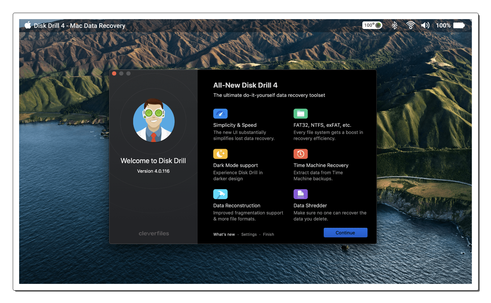
Task: Click the All-New Disk Drill 4 title
Action: point(245,85)
